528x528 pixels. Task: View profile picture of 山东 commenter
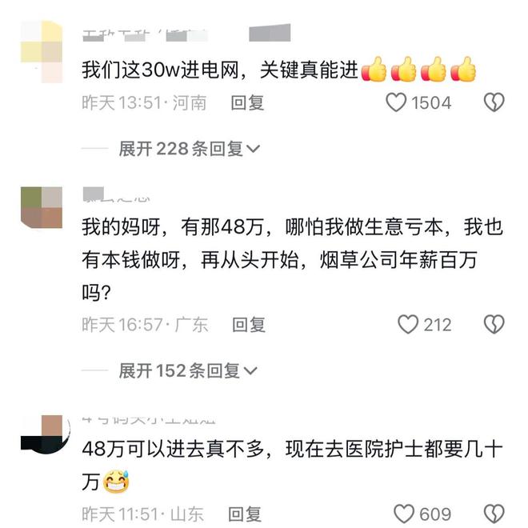pyautogui.click(x=44, y=434)
